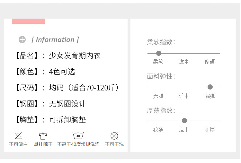The image size is (241, 163).
Task: Click the gray plus circle icon
Action: 22,40
